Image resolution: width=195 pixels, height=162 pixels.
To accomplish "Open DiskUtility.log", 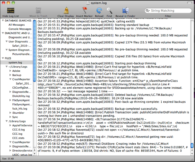I will tap(21, 96).
